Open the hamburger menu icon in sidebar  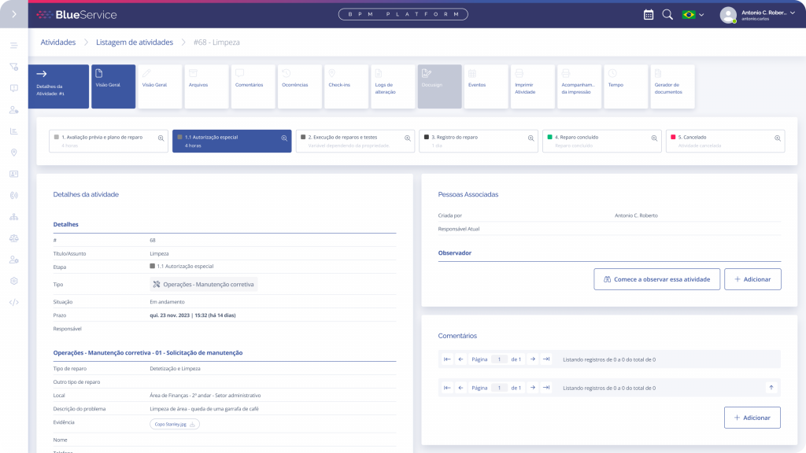click(14, 45)
